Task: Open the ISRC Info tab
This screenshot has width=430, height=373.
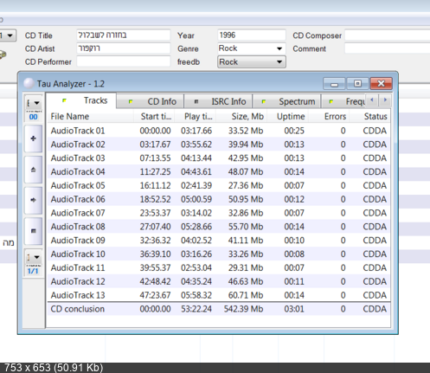Action: (x=218, y=101)
